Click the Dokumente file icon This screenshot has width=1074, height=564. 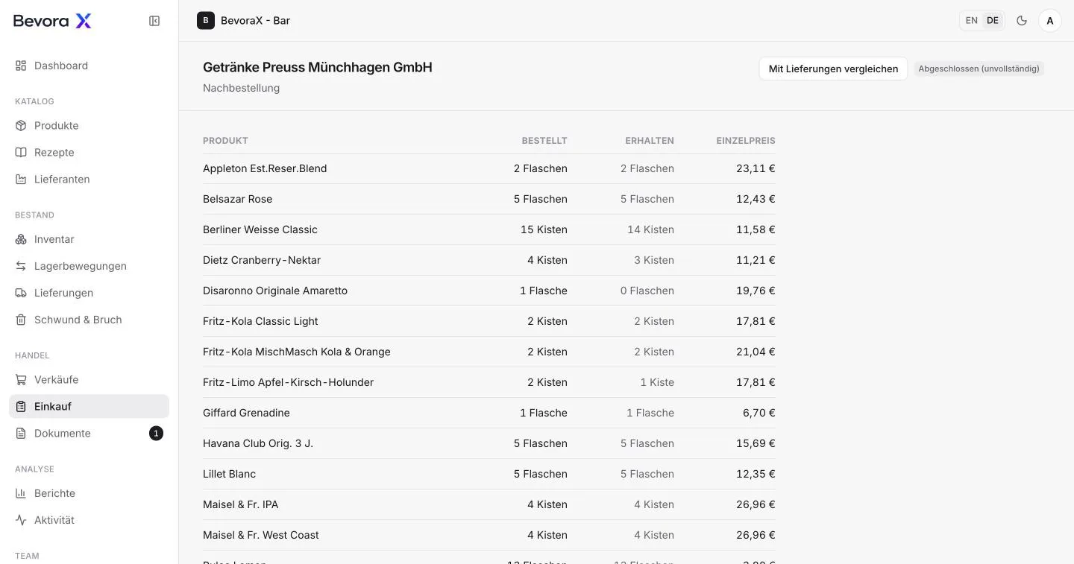point(21,434)
